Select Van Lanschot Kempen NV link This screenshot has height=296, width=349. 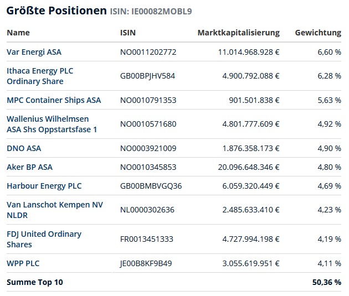click(55, 210)
